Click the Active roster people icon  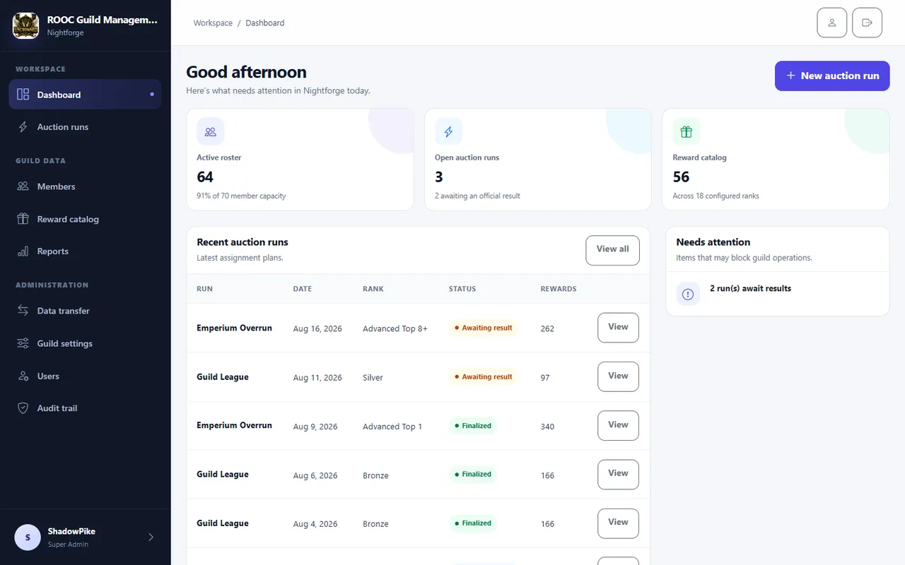coord(211,131)
